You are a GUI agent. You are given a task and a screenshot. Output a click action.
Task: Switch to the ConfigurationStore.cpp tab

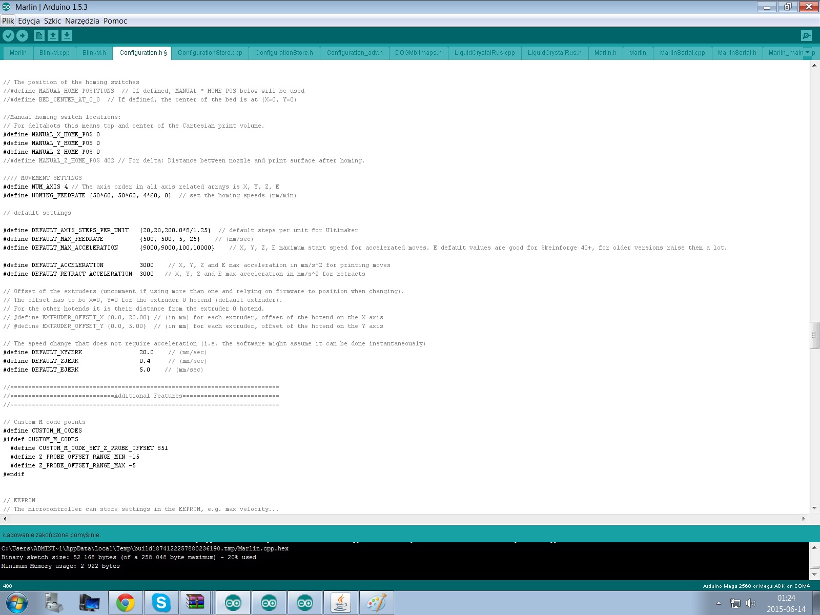coord(210,53)
